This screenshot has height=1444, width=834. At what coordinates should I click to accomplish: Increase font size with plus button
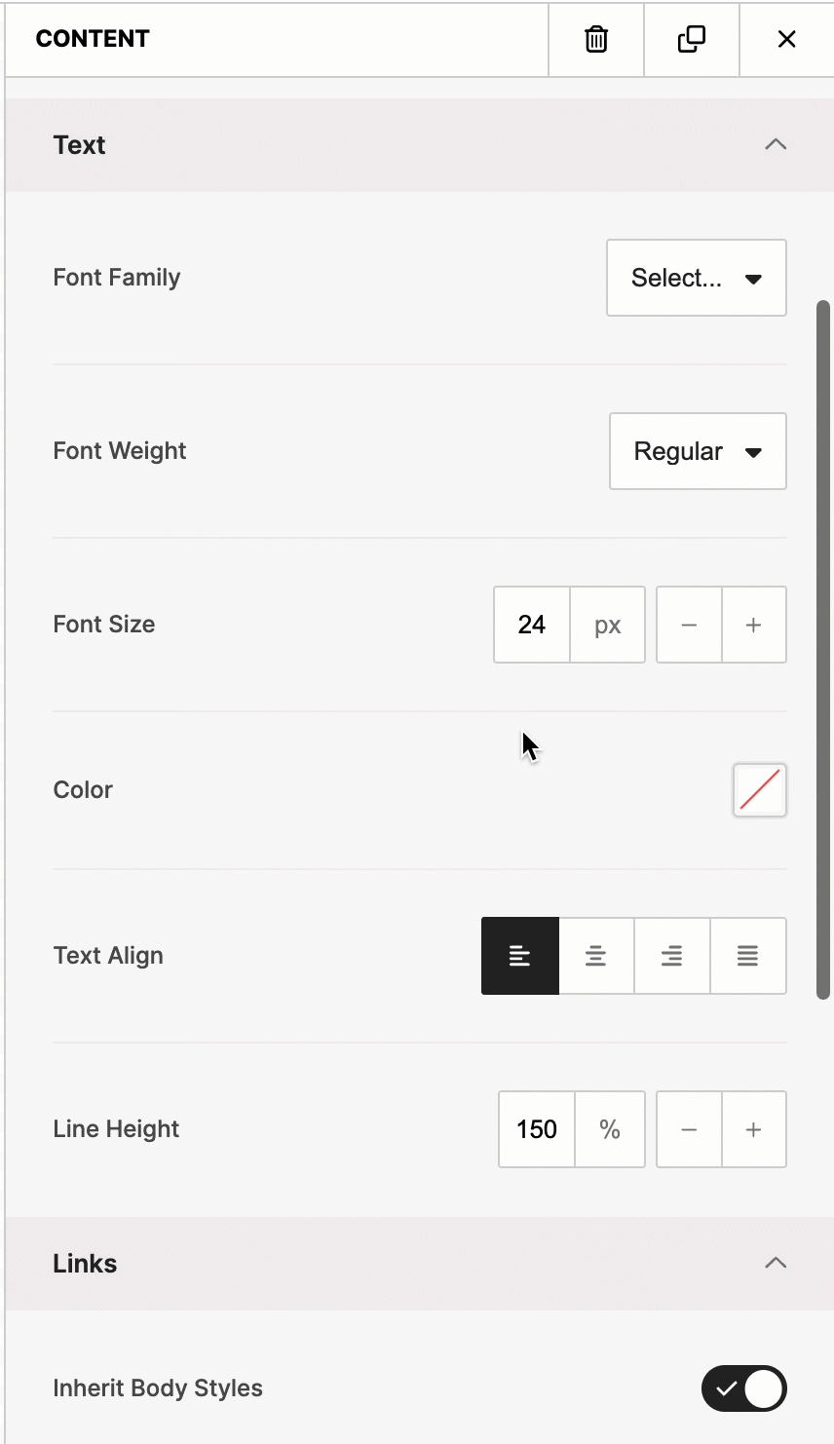point(754,625)
